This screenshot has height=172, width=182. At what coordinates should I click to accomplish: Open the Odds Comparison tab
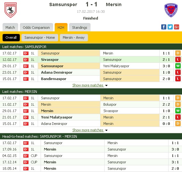pos(36,28)
